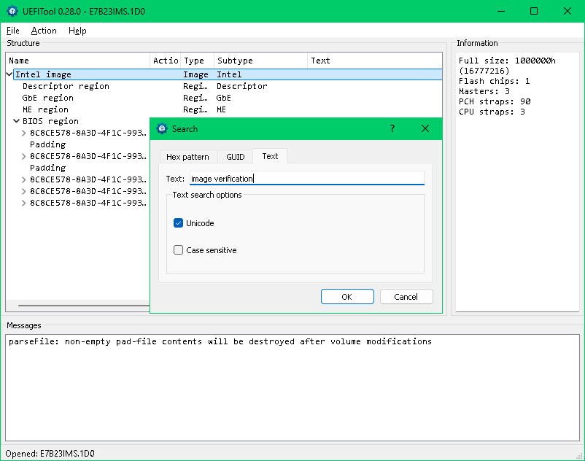Select the Descriptor region row
This screenshot has height=461, width=585.
pyautogui.click(x=224, y=86)
